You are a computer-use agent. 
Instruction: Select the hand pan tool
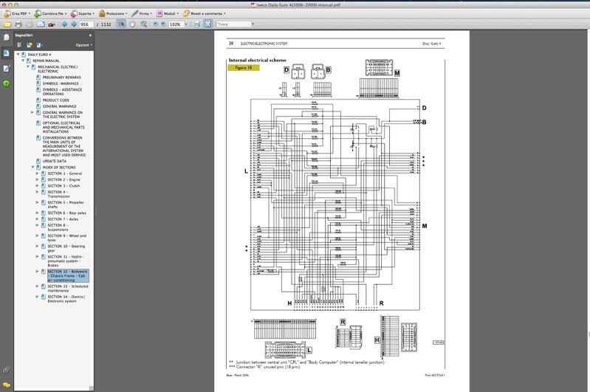(x=132, y=24)
